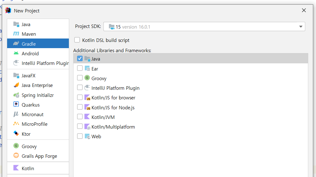Click the Java Enterprise icon

[x=16, y=85]
